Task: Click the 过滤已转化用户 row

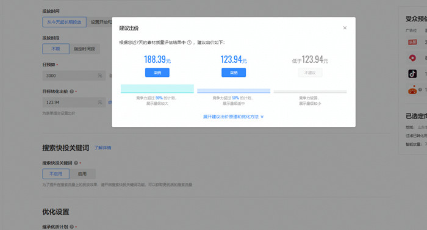Action: (416, 135)
